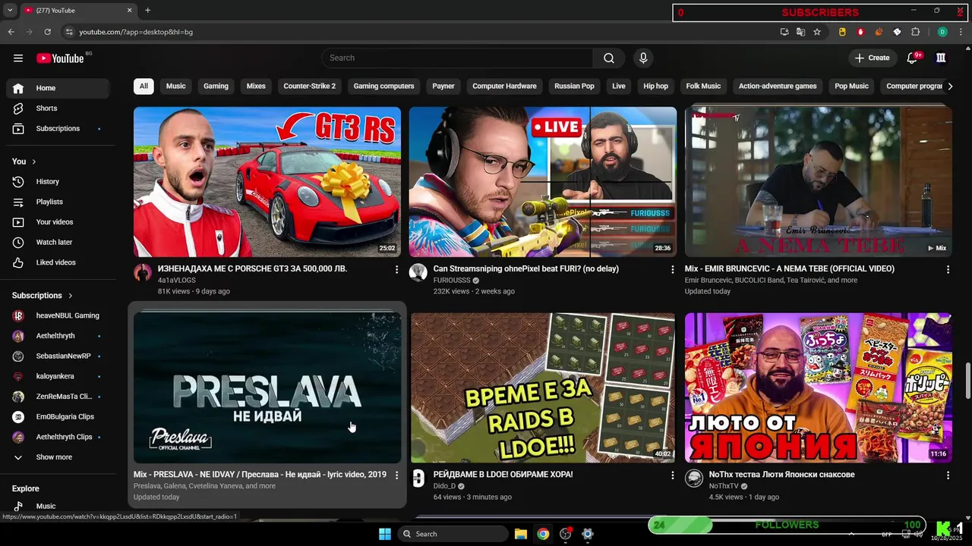
Task: Open options menu for Emir Bruncevic mix
Action: (948, 269)
